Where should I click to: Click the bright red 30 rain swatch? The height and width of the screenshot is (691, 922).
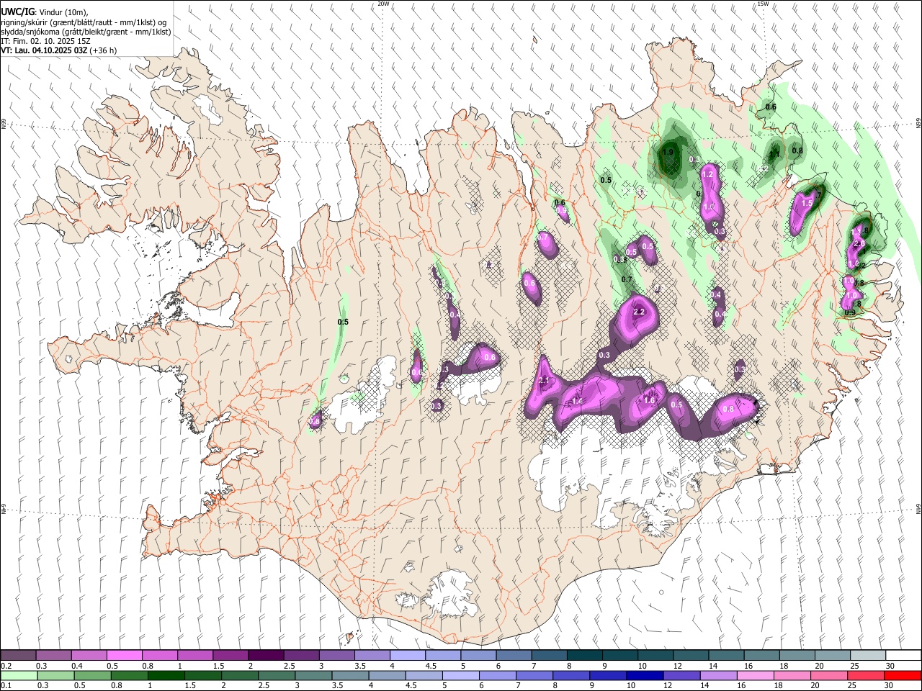click(x=903, y=676)
